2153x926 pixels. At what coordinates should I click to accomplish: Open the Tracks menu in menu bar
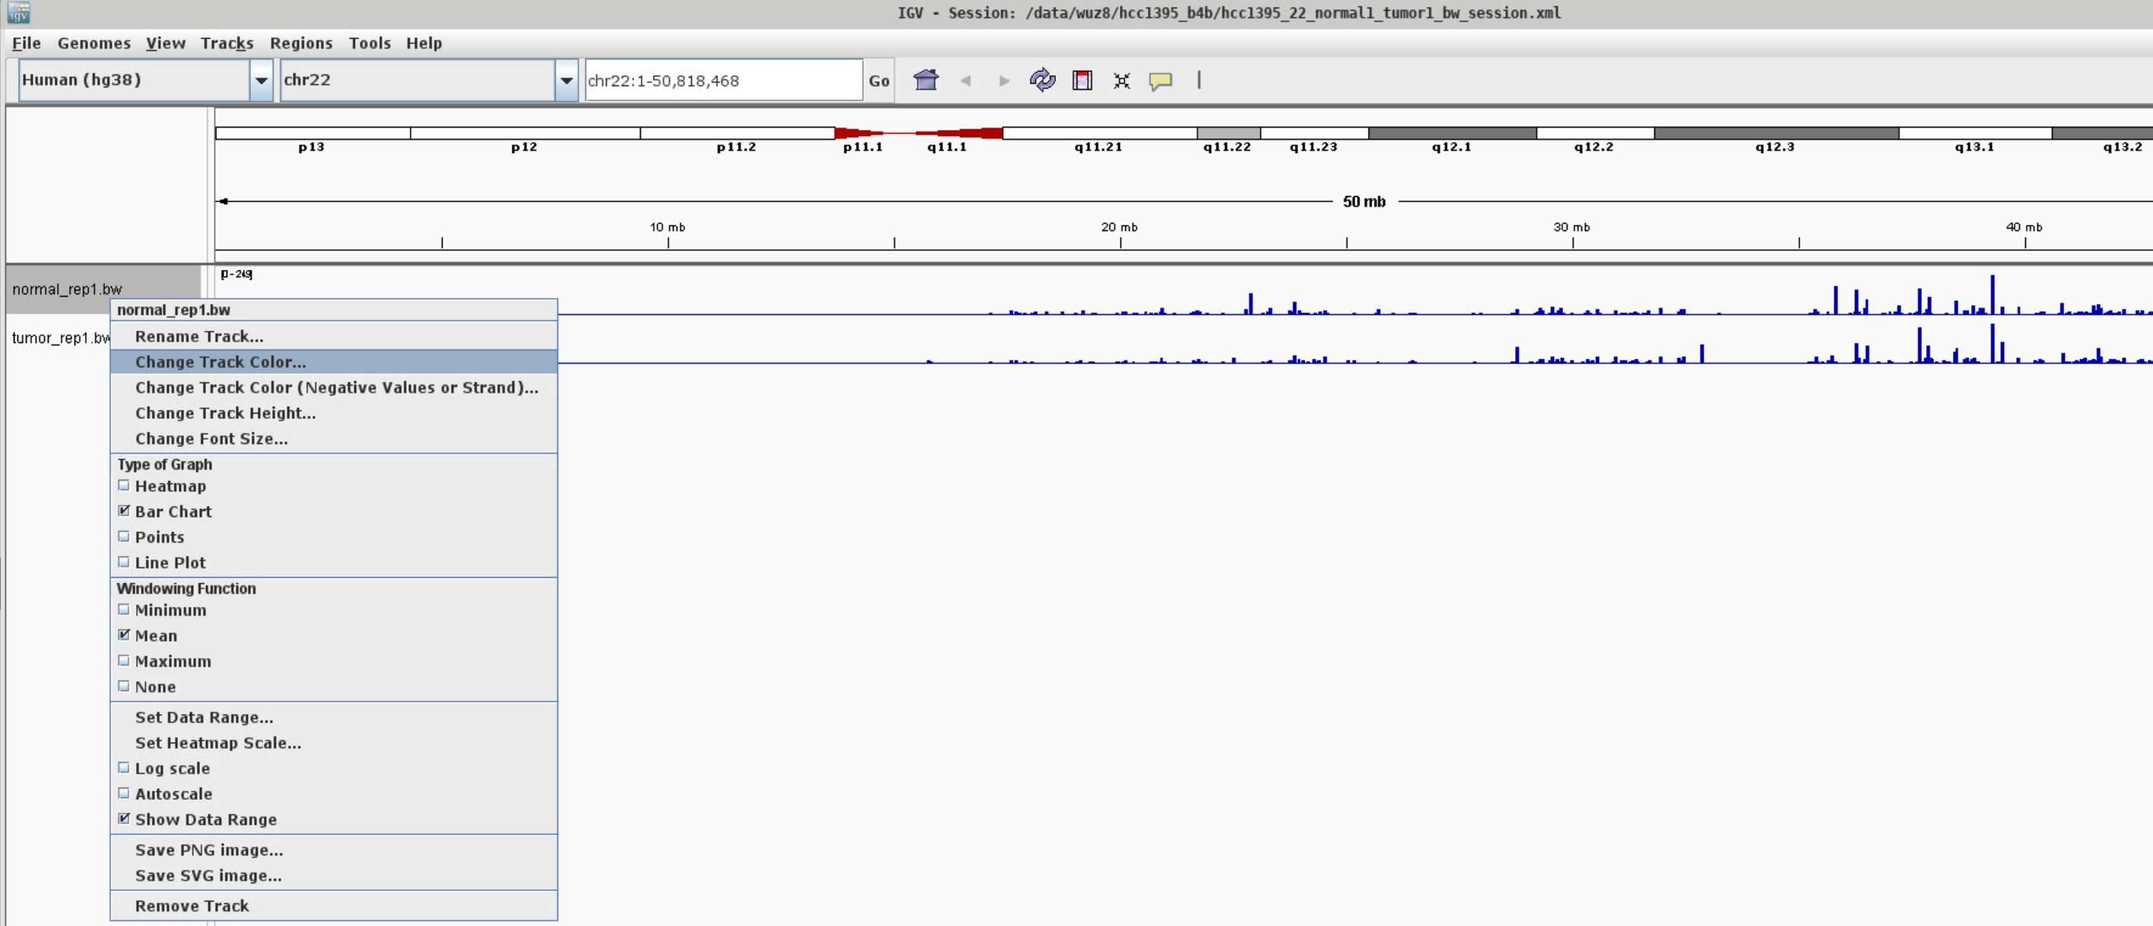(x=227, y=43)
